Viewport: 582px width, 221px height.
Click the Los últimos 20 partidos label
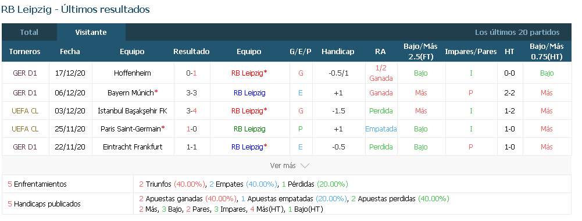click(517, 33)
